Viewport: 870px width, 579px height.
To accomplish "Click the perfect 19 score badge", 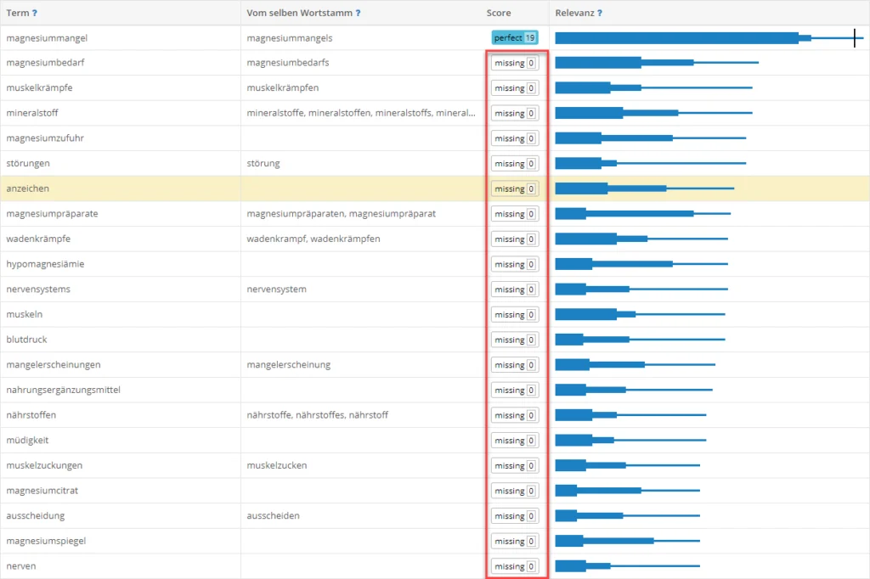I will (514, 38).
